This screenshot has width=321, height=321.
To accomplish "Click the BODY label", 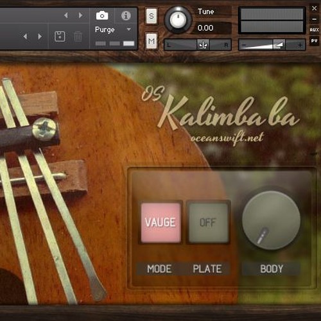I will coord(272,269).
